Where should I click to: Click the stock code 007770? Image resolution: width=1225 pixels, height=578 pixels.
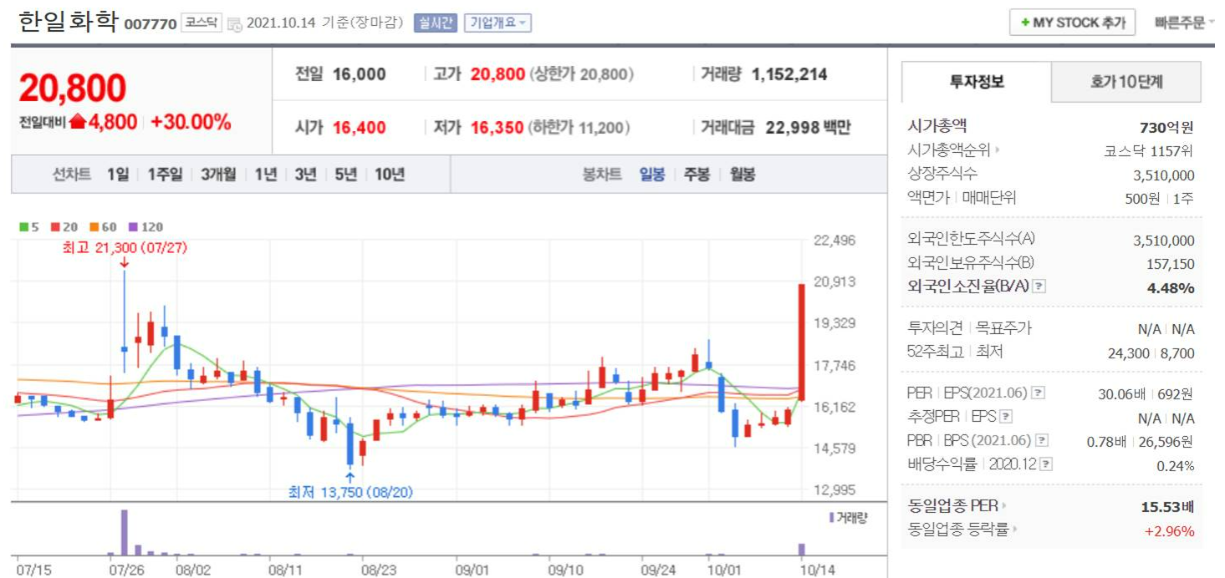pos(151,24)
